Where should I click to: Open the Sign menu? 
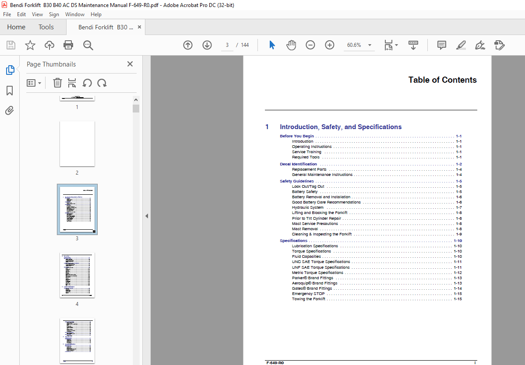coord(54,14)
